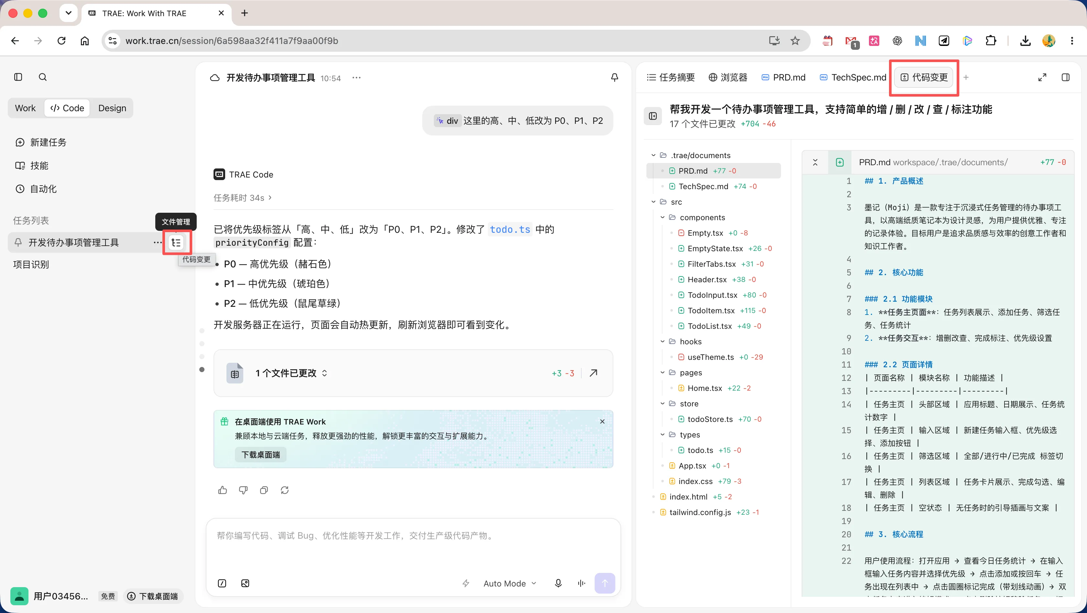Open the 浏览器 tab
This screenshot has width=1087, height=613.
(x=728, y=78)
